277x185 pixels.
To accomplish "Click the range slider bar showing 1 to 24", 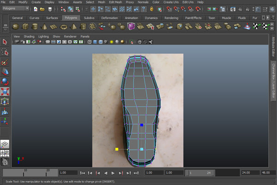I will coord(200,173).
